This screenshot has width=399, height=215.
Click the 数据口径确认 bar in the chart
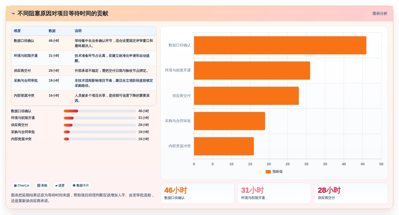pyautogui.click(x=280, y=45)
